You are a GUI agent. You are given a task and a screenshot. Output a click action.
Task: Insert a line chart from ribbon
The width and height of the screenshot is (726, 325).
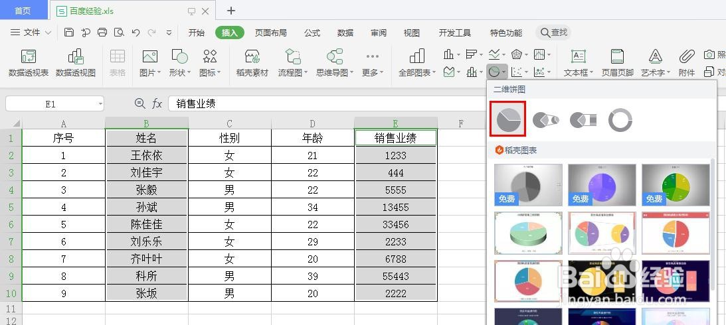coord(494,54)
